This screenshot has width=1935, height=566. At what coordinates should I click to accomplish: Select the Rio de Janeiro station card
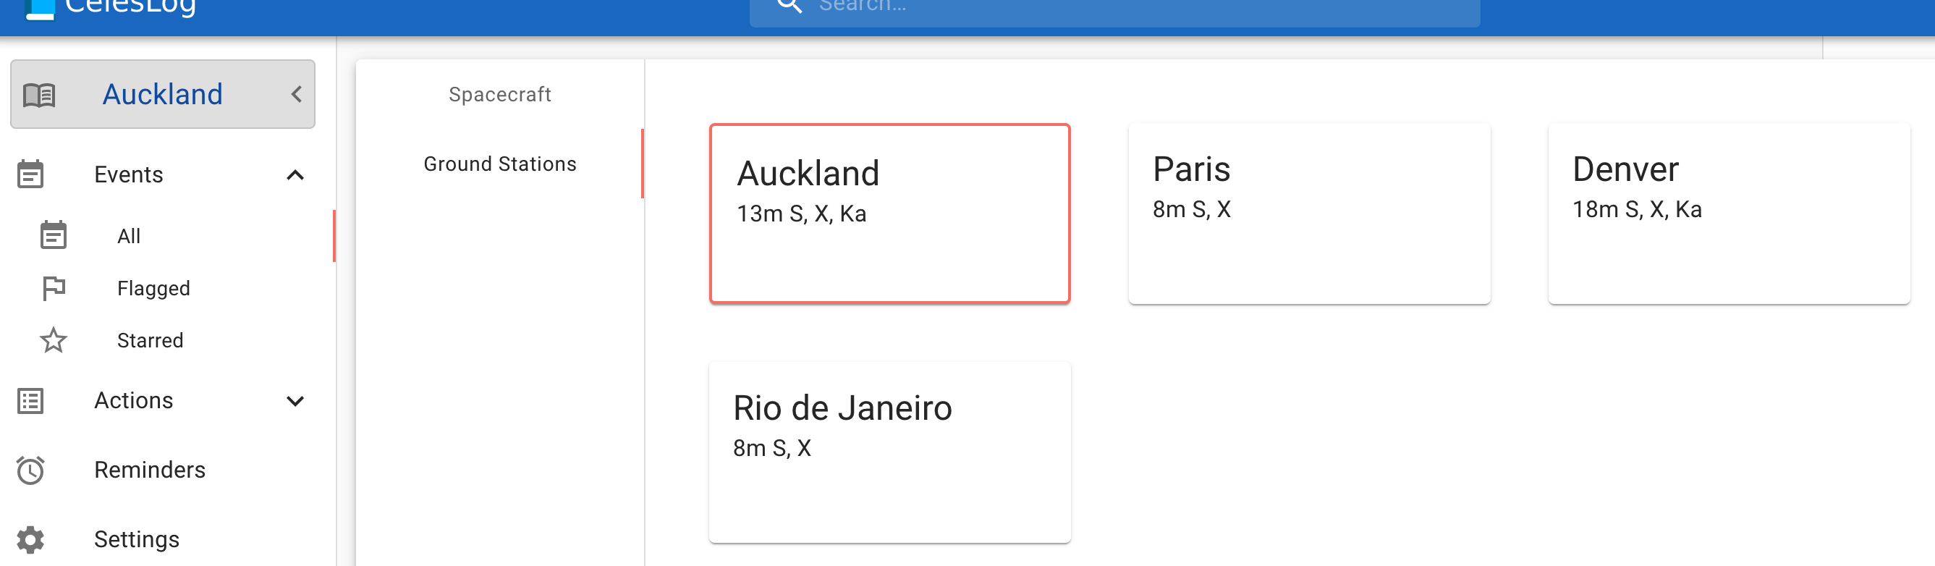click(889, 452)
